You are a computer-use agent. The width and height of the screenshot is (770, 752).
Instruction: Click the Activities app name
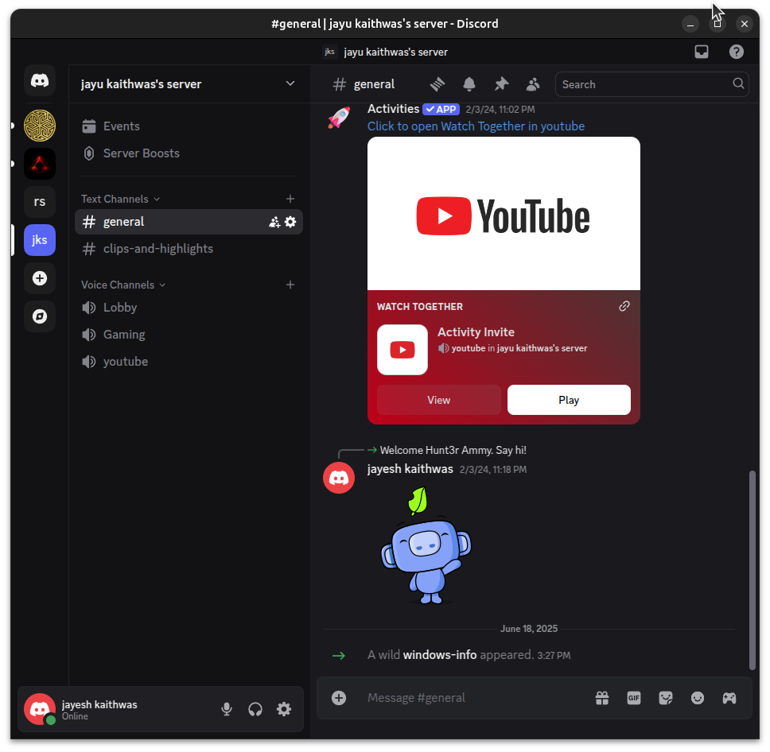[393, 108]
